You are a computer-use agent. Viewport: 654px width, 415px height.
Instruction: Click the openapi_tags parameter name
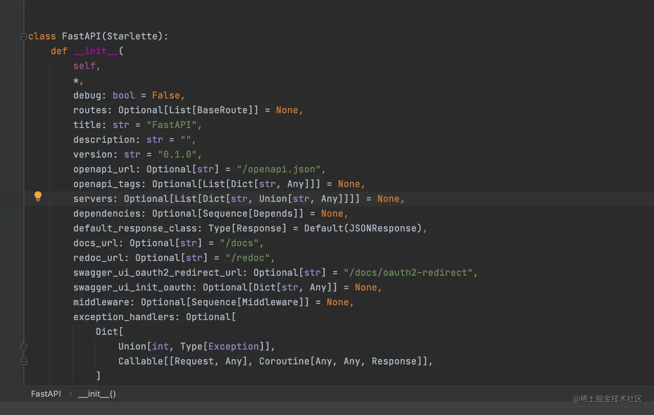pyautogui.click(x=107, y=184)
